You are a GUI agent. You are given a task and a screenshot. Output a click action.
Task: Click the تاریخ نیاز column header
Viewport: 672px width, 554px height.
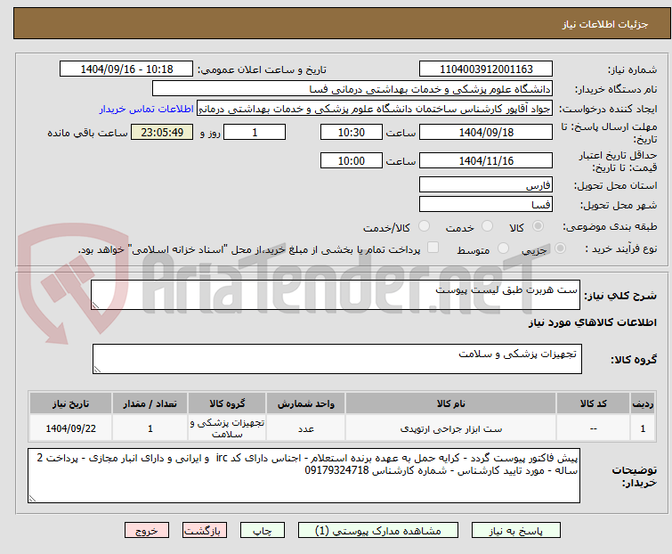[70, 404]
